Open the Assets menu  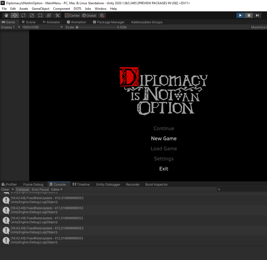pyautogui.click(x=24, y=9)
